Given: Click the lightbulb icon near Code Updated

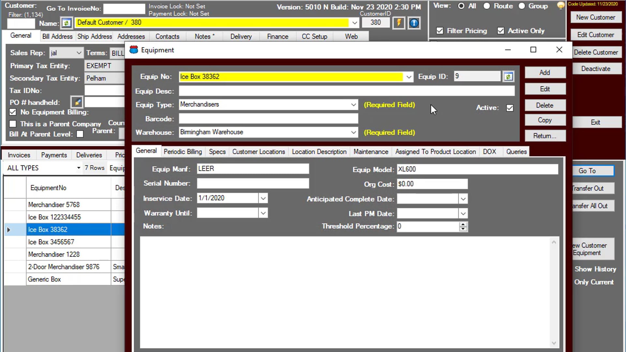Looking at the screenshot, I should pos(560,5).
